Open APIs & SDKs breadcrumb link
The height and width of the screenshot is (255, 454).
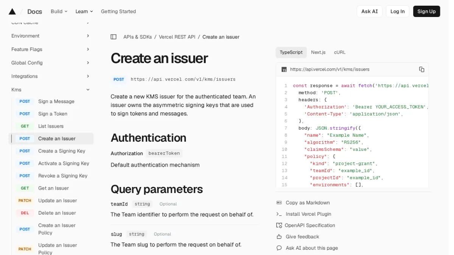click(138, 37)
